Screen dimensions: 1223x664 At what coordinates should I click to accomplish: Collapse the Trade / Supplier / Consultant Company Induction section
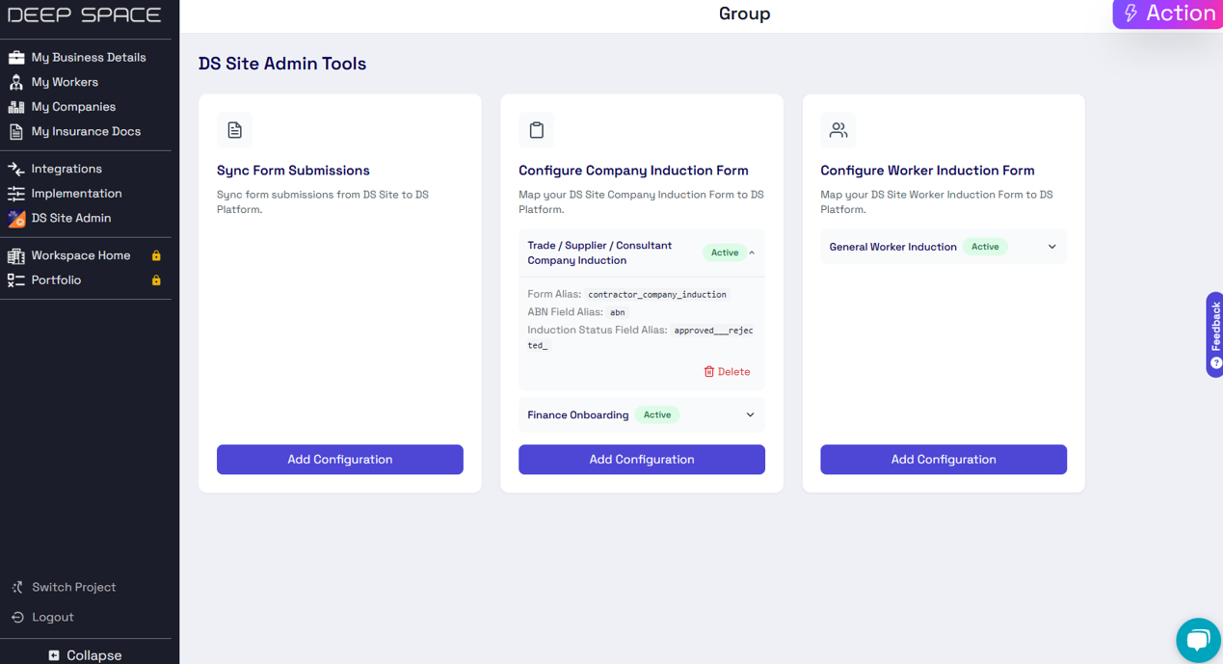pos(752,252)
